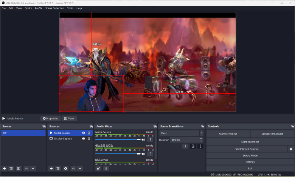Move source up arrow
Screen dimensions: 295x177
tap(73, 169)
